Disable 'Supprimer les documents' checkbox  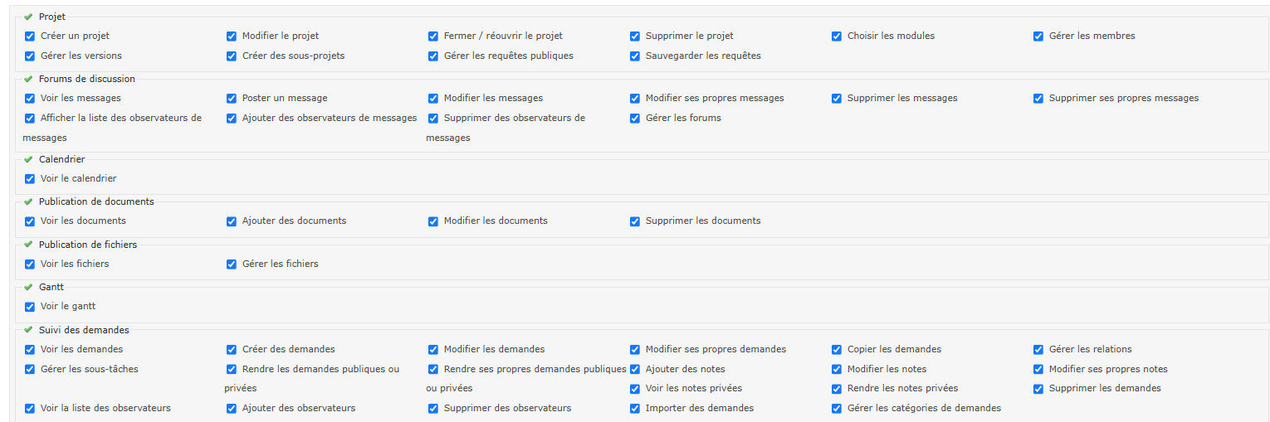(x=635, y=221)
